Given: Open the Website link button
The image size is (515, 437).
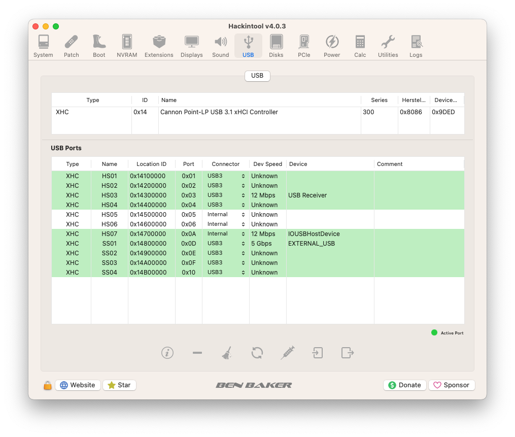Looking at the screenshot, I should point(78,385).
